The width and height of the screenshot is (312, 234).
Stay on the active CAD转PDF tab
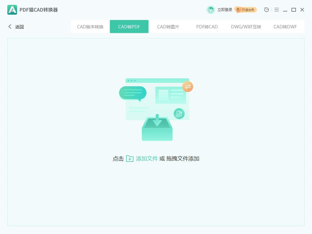(129, 27)
